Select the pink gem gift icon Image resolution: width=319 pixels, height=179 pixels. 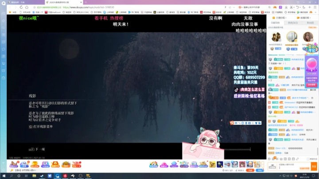pos(164,164)
